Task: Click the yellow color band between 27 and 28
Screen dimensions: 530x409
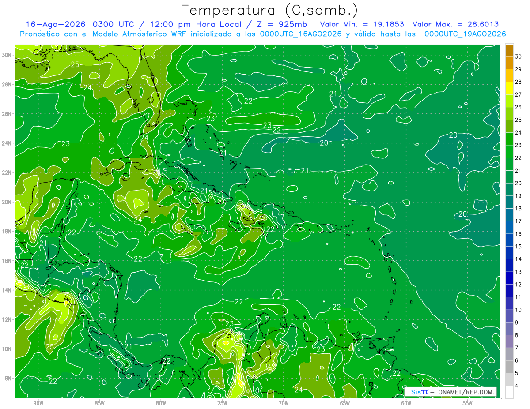Action: (509, 88)
